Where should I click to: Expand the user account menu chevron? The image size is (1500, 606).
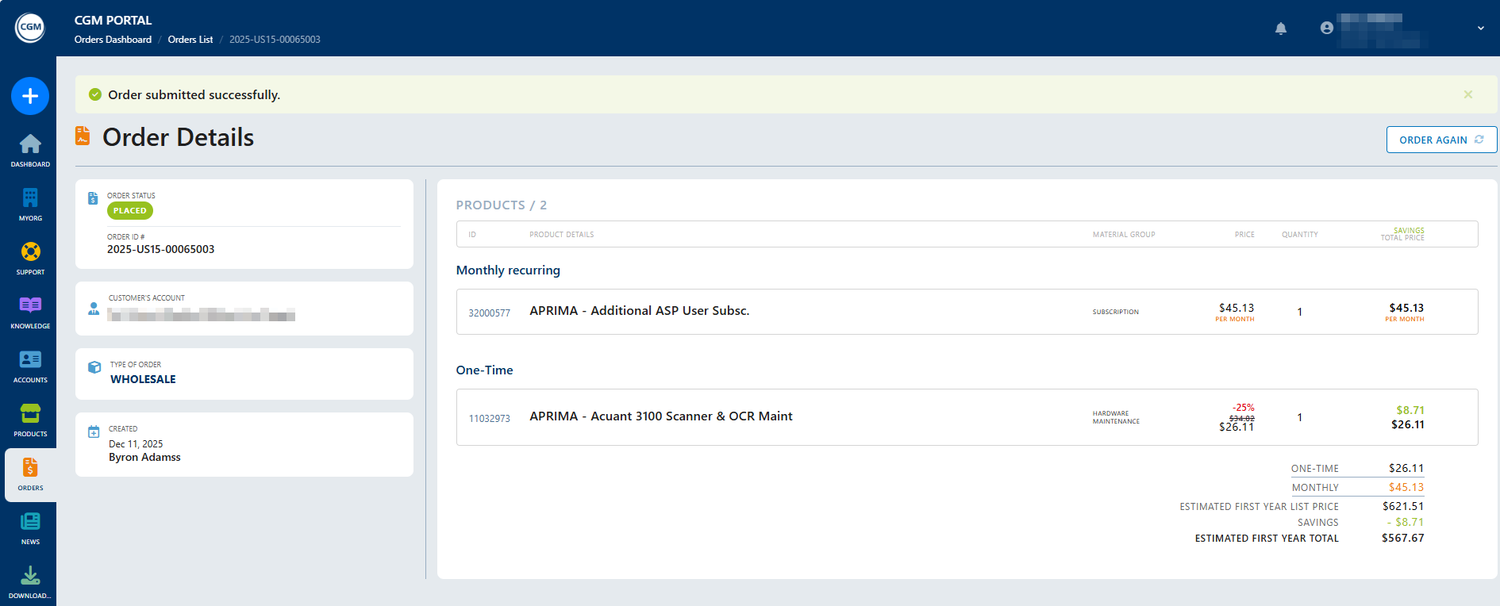point(1481,28)
